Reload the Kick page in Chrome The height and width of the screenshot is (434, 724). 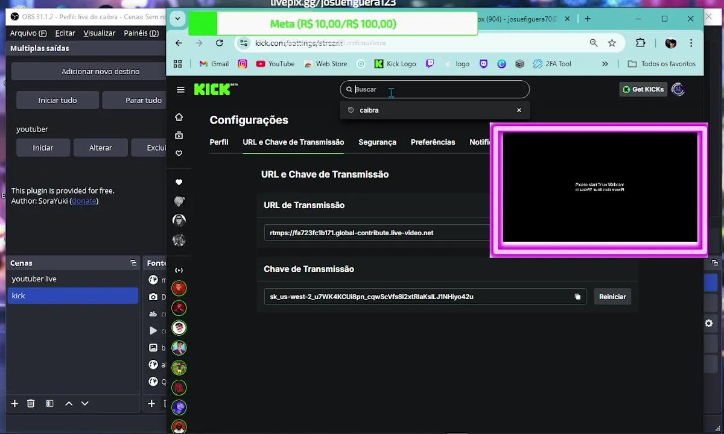point(220,43)
